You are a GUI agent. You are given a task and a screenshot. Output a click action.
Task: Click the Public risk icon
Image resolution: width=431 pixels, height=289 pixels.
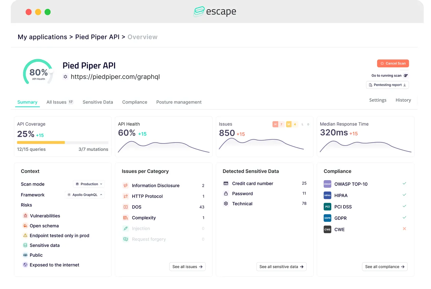click(25, 255)
